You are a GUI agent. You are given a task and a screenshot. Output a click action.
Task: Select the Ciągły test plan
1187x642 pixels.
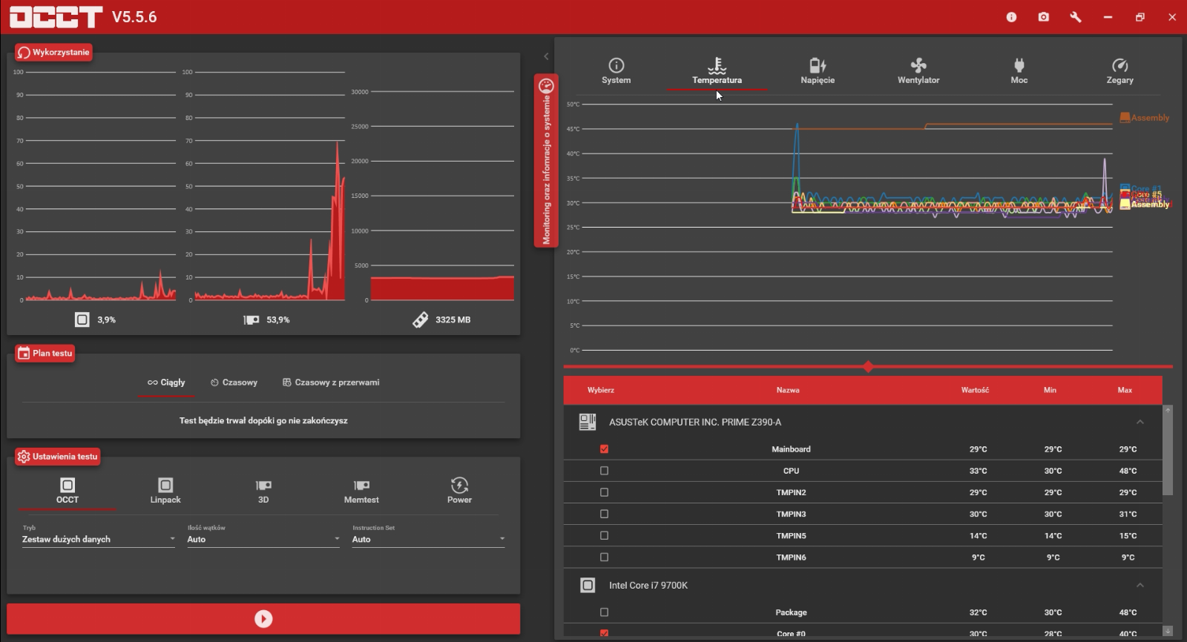[166, 383]
